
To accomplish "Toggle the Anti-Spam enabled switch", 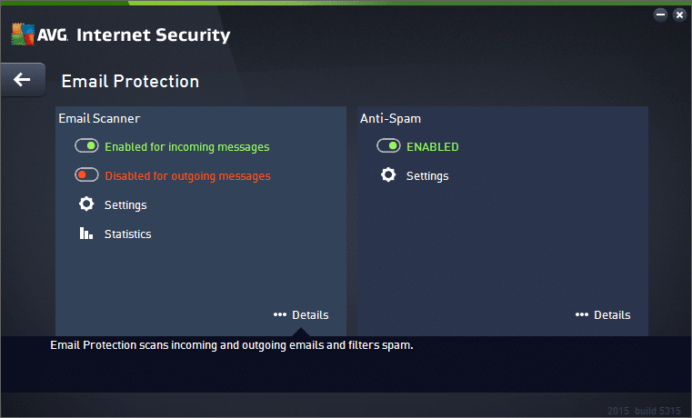I will tap(388, 146).
